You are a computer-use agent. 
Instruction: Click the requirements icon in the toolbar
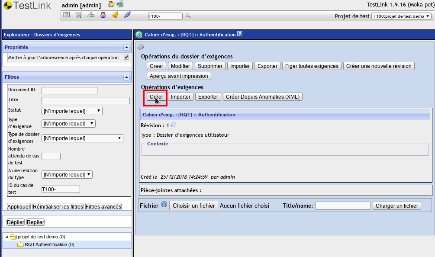coord(126,15)
